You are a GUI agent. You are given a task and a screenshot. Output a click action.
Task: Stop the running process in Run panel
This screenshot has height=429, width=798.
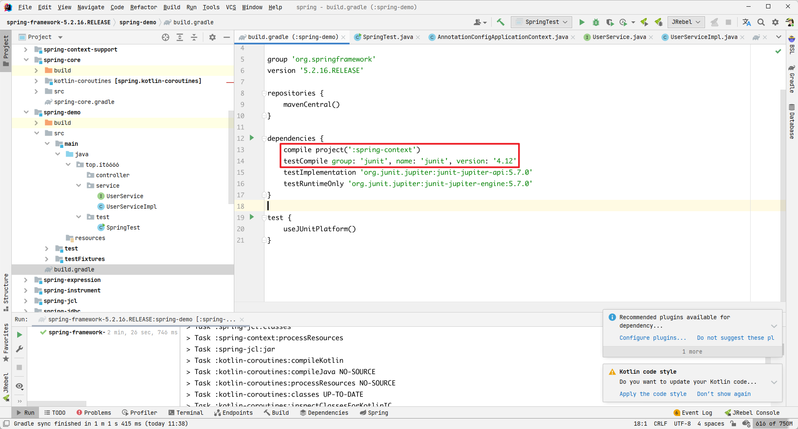19,367
